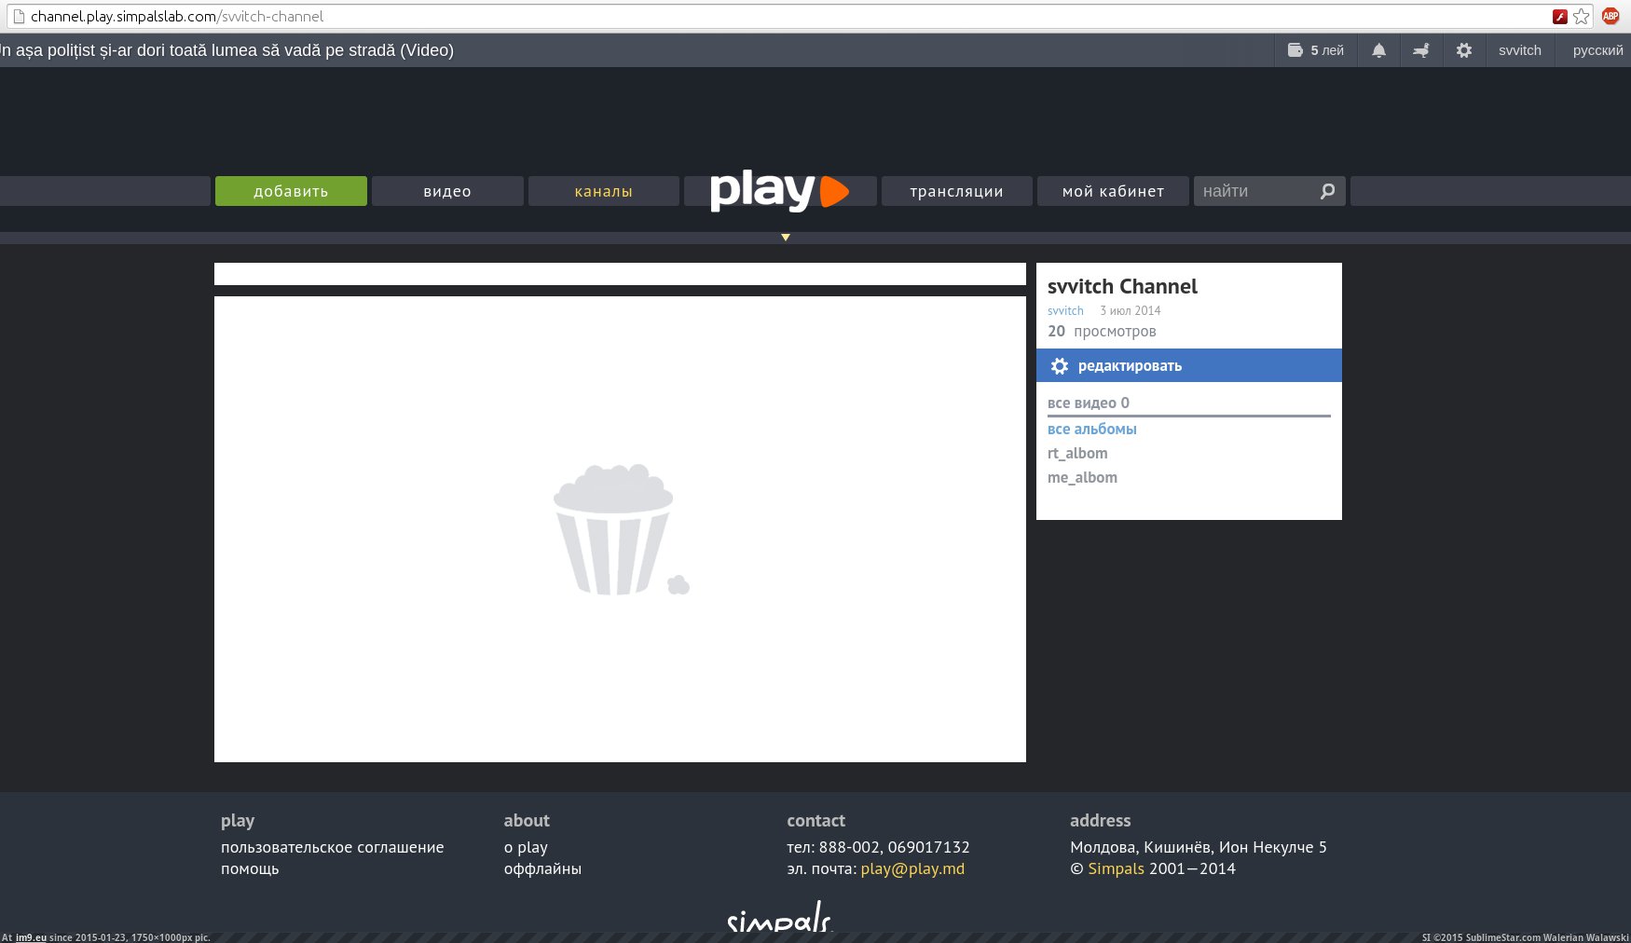Expand the русский language selector
Viewport: 1631px width, 943px height.
[1597, 50]
